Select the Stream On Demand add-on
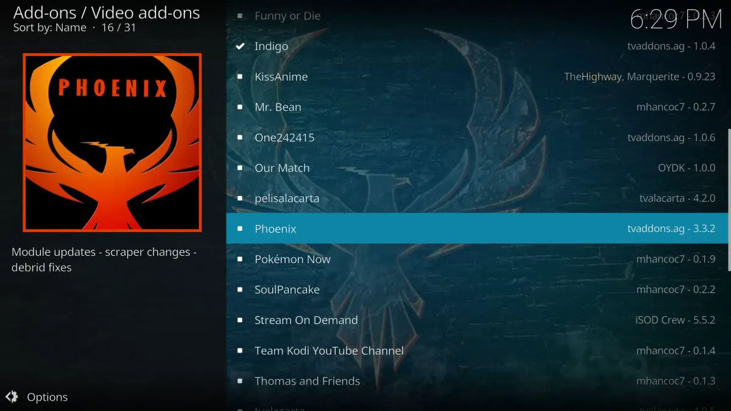Image resolution: width=731 pixels, height=411 pixels. pos(477,320)
